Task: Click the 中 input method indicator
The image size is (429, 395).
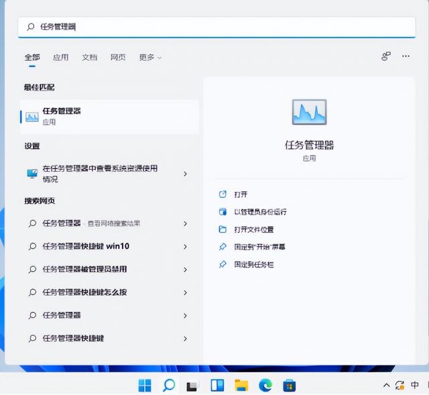Action: 415,385
